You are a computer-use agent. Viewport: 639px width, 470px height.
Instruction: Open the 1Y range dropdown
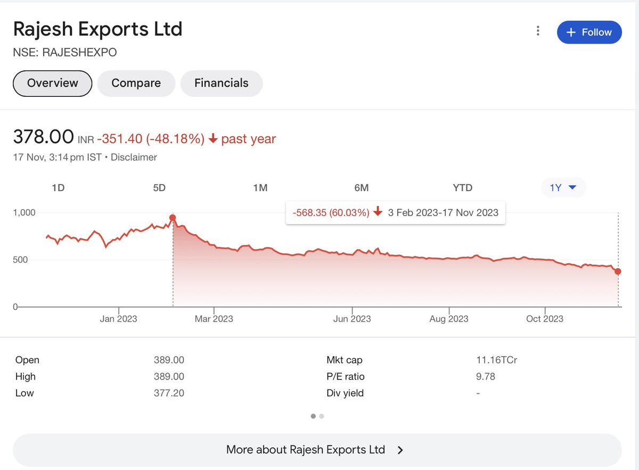563,187
